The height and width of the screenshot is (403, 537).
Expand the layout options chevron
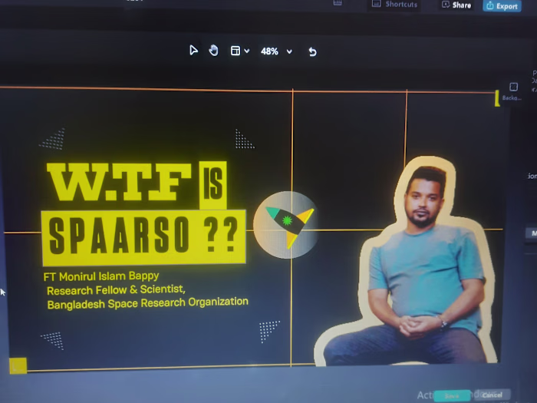pyautogui.click(x=247, y=51)
